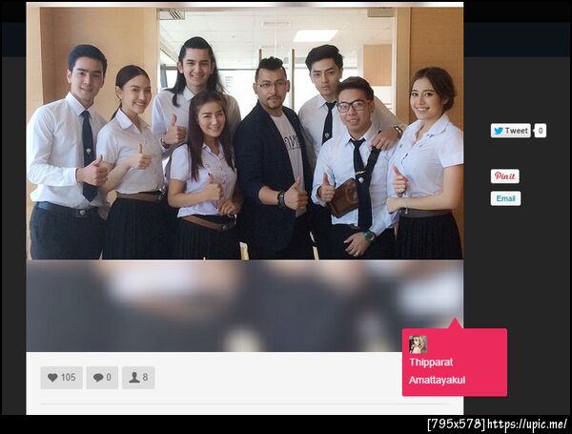Viewport: 572px width, 434px height.
Task: Open the Thipparat Amattayakul profile link
Action: pyautogui.click(x=437, y=371)
